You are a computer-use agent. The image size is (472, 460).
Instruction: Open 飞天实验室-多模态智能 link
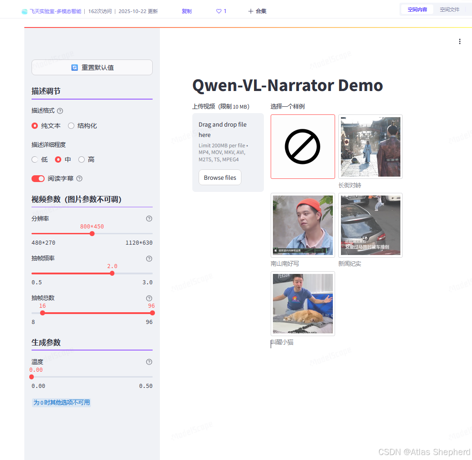click(x=55, y=11)
